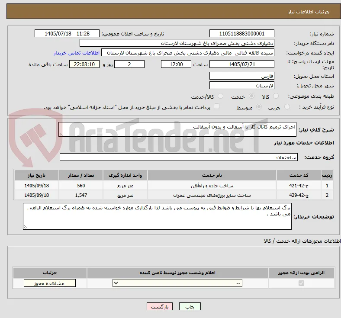Screen dimensions: 341x318
Task: Click the buyer organization name field
Action: (x=177, y=43)
